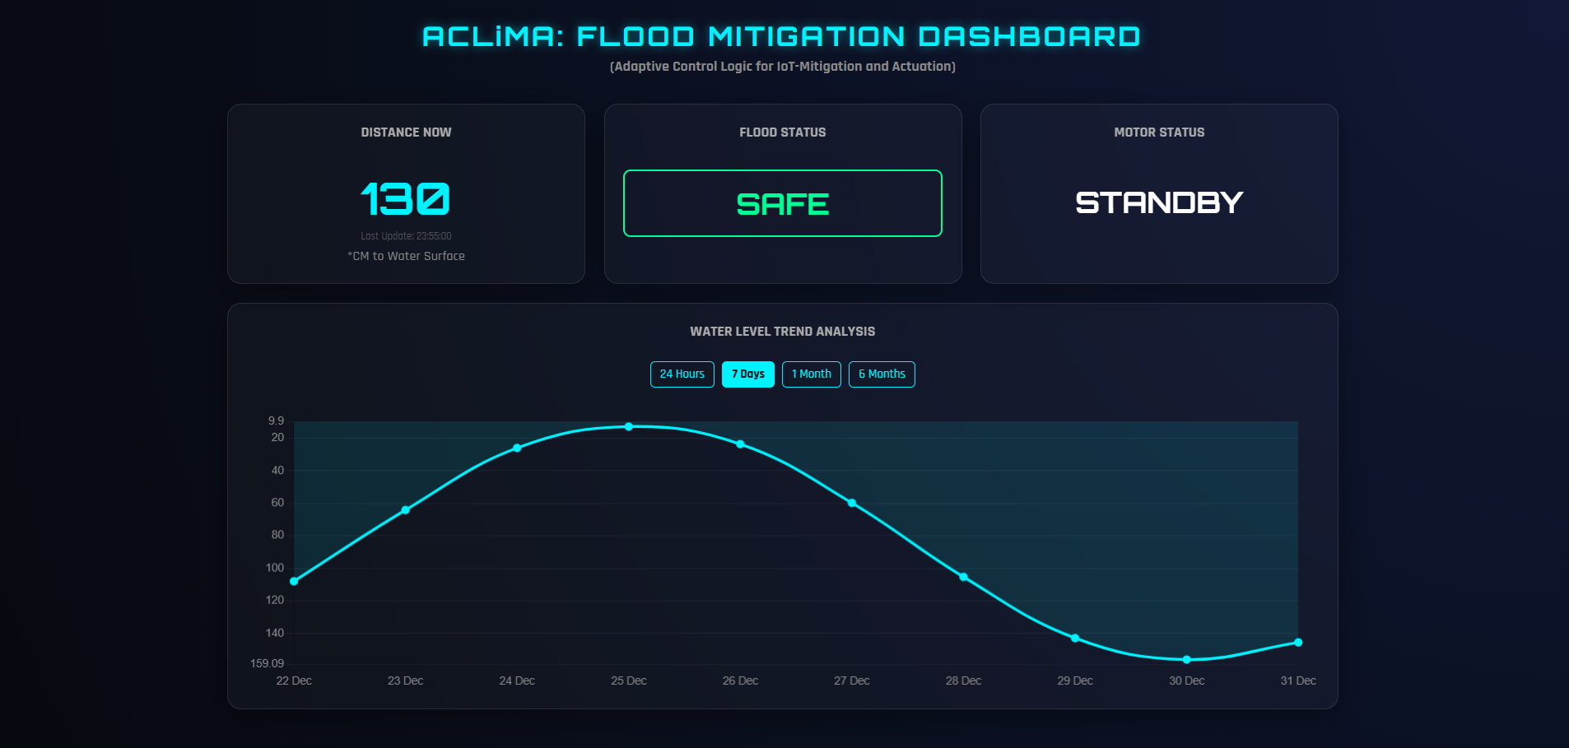Switch to the 7 Days view

click(747, 374)
